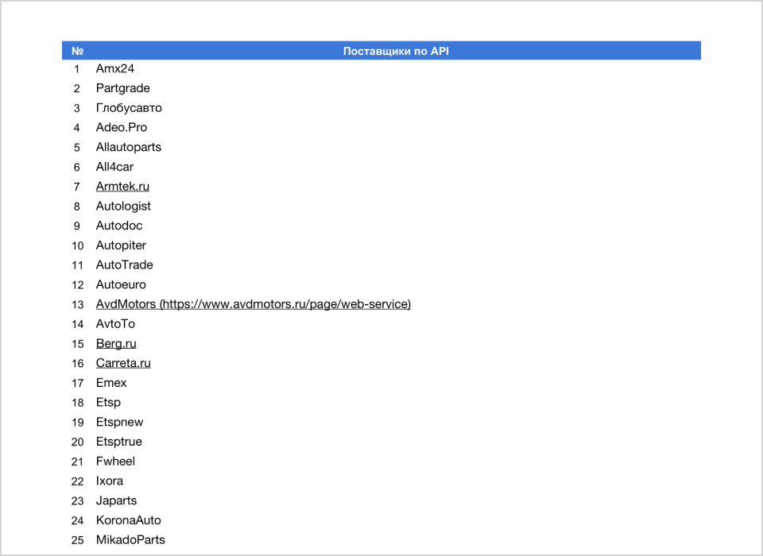Open the AvdMotors web-service link

253,304
